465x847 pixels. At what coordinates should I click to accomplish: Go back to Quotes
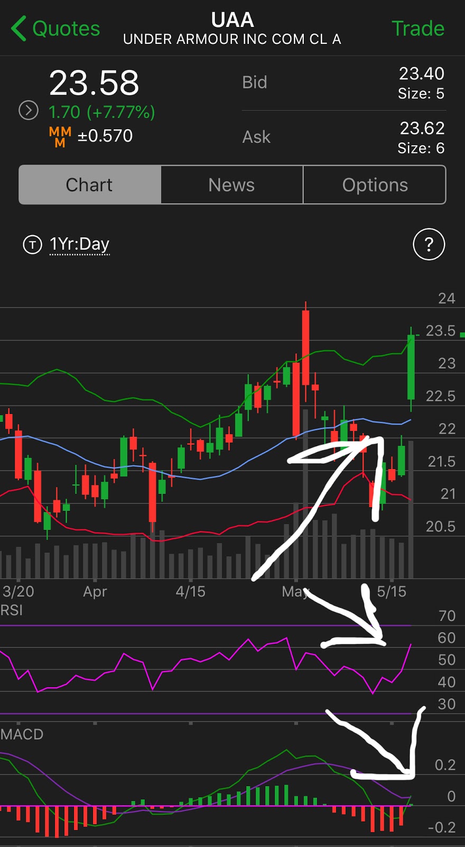pyautogui.click(x=66, y=29)
